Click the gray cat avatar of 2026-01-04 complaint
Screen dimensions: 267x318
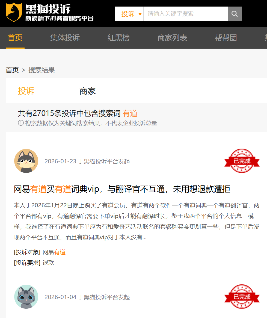click(x=26, y=297)
